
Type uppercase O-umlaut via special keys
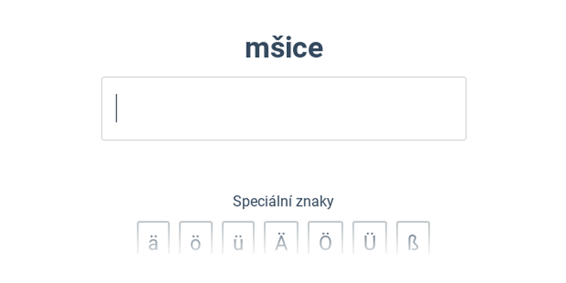pyautogui.click(x=325, y=239)
